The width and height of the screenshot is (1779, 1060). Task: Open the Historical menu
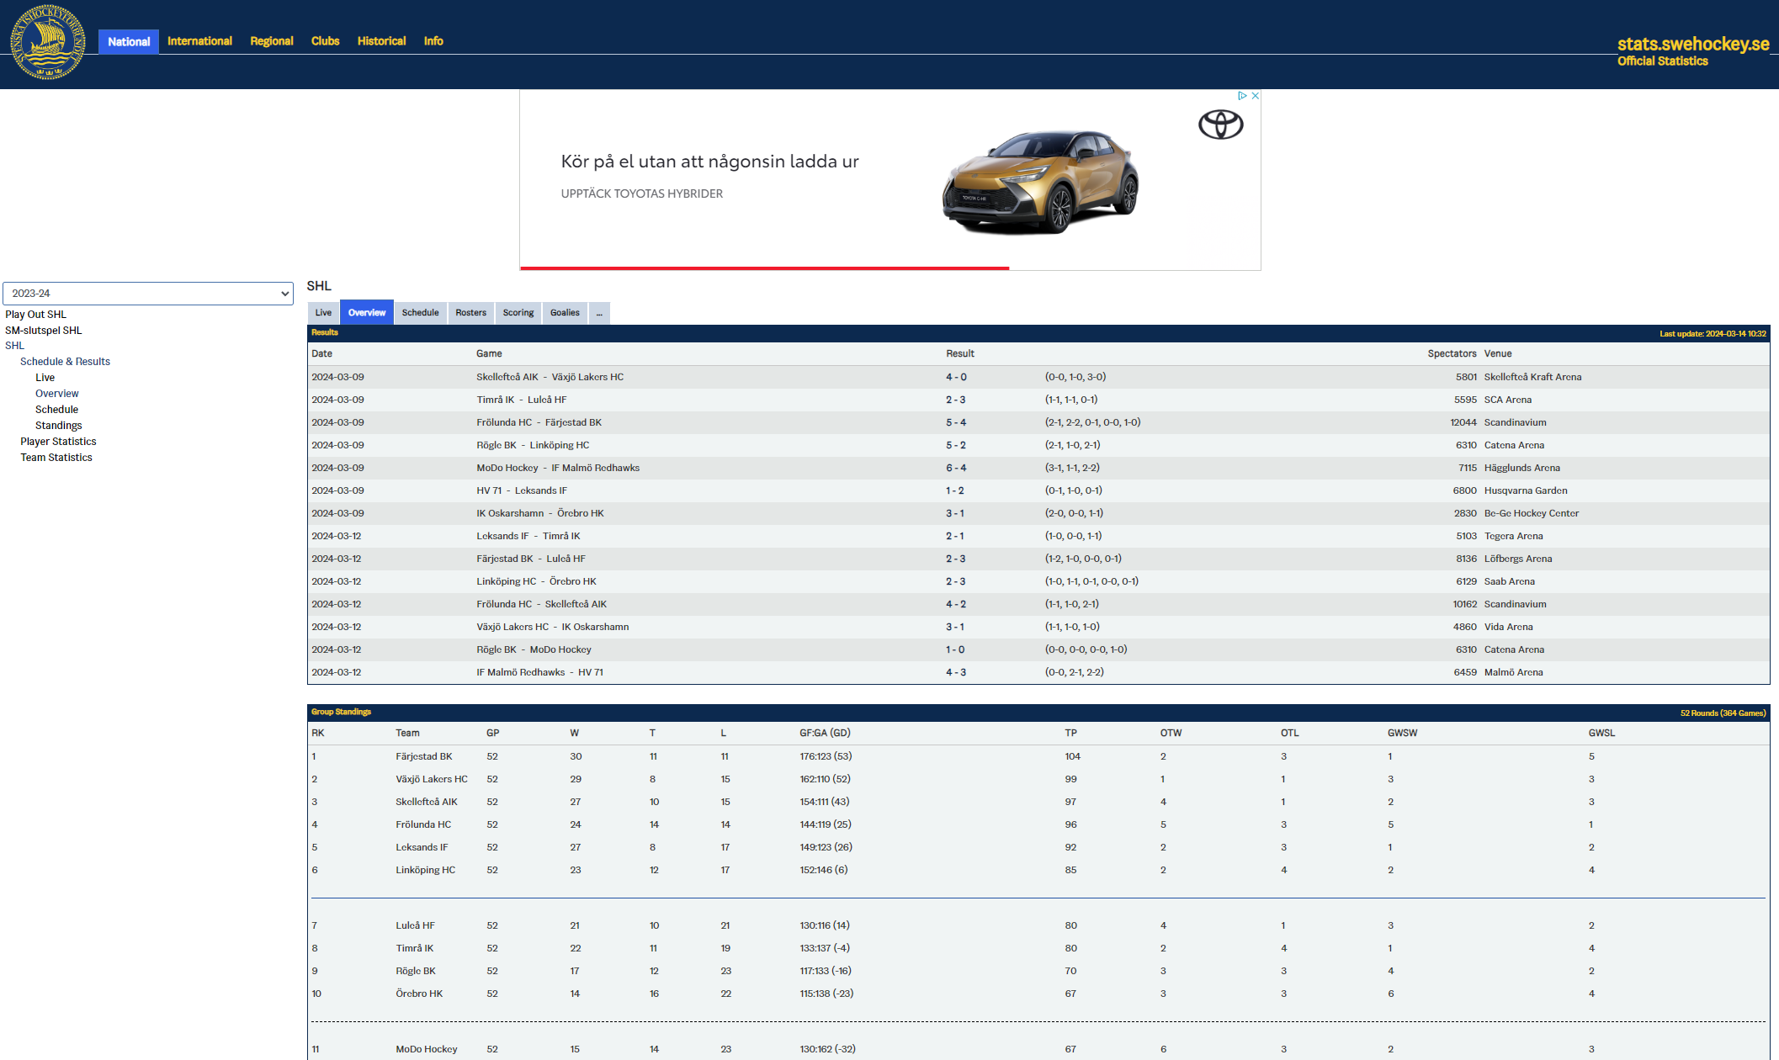coord(381,41)
